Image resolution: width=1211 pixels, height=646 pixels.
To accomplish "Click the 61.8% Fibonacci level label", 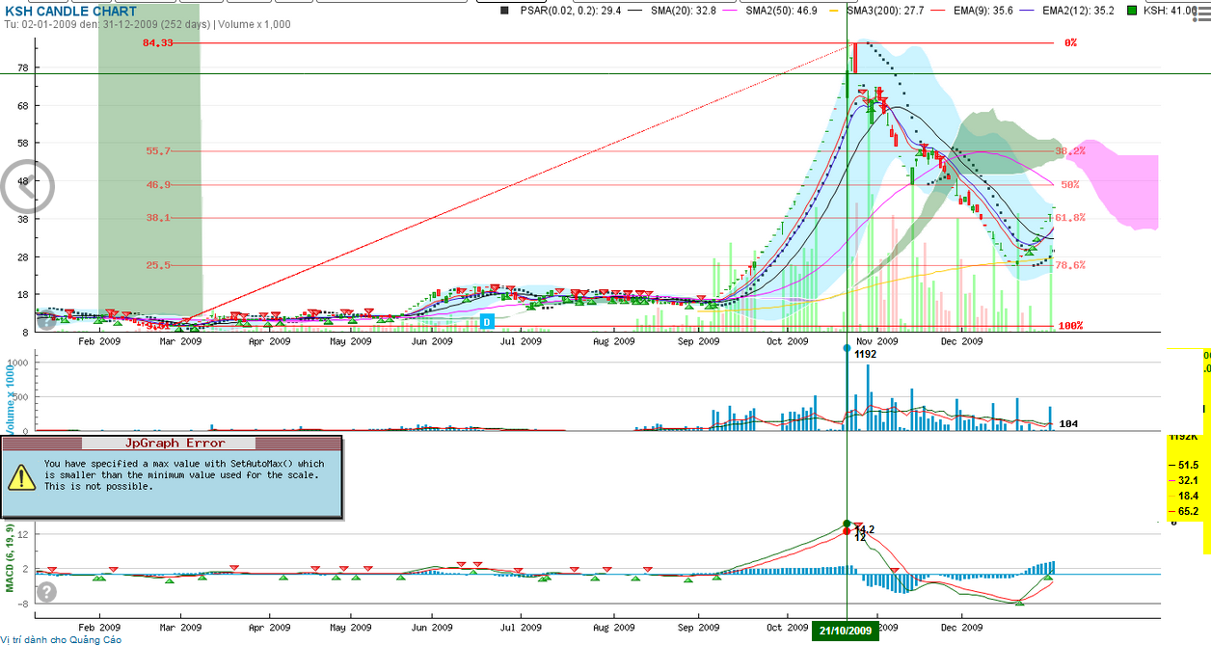I will [1069, 218].
